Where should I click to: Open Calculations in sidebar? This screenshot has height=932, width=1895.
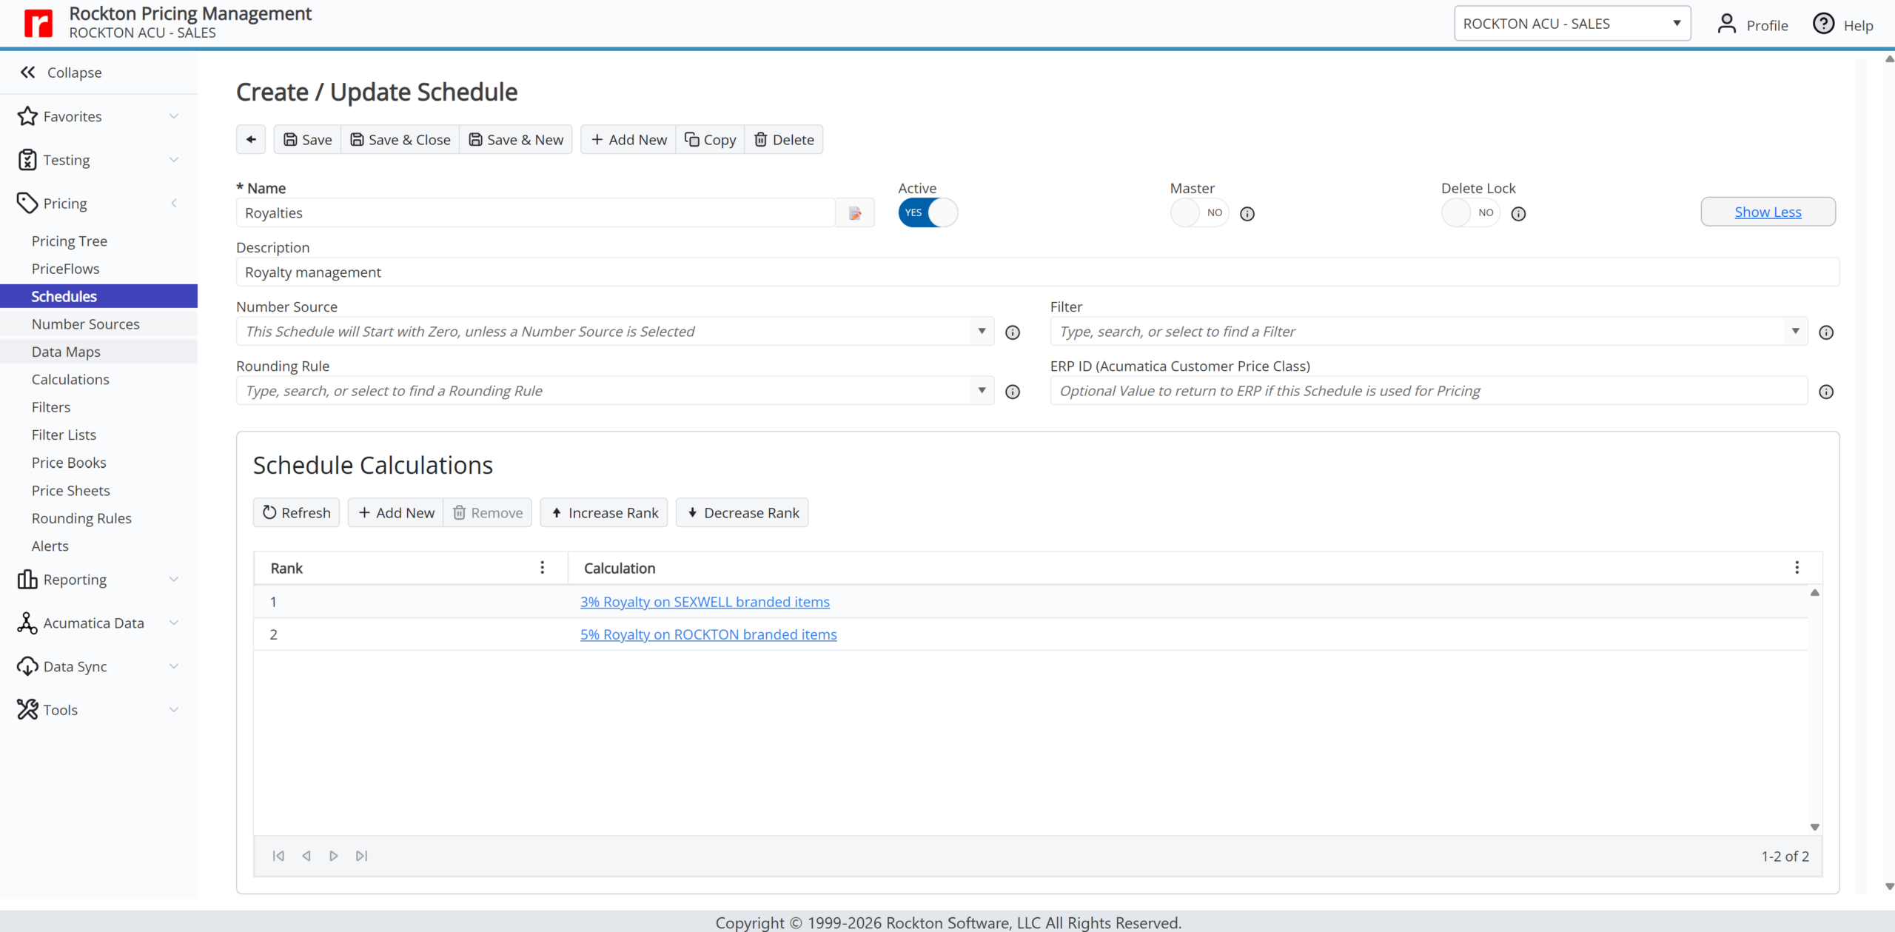70,379
